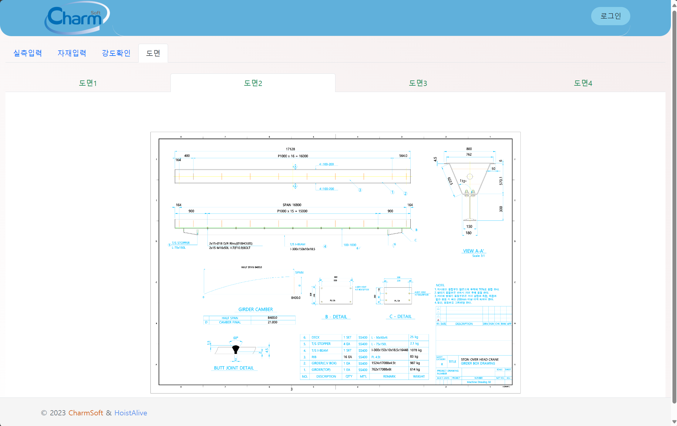Switch to drawing 도면3
This screenshot has width=677, height=426.
pyautogui.click(x=418, y=83)
